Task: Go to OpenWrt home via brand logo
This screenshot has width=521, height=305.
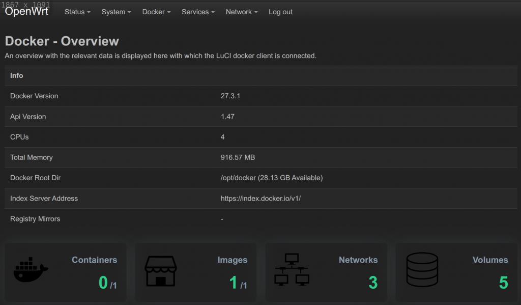Action: point(26,11)
